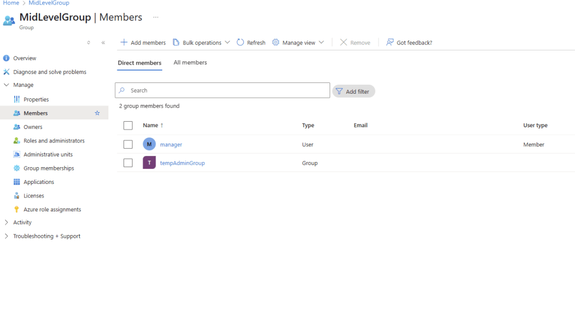Screen dimensions: 575x318
Task: Click the Add filter button
Action: pyautogui.click(x=353, y=91)
